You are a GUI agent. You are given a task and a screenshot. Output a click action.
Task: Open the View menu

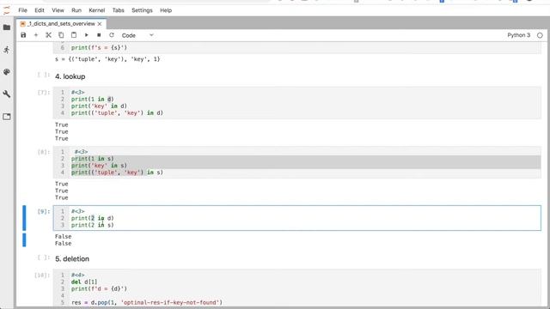tap(58, 10)
